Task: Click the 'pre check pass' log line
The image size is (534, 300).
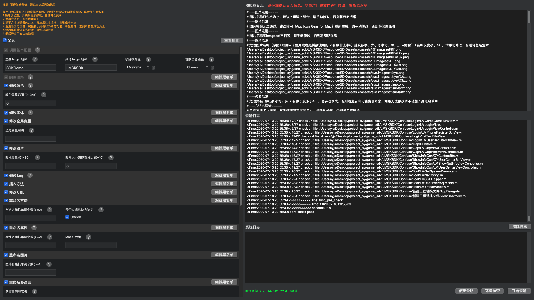Action: coord(303,212)
